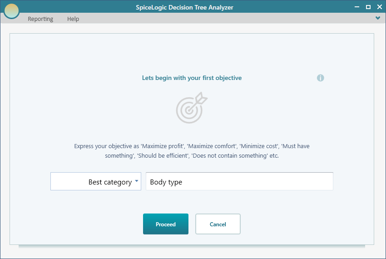Screen dimensions: 386x259
Task: Click the 'Lets begin with your first objective' heading
Action: (x=192, y=78)
